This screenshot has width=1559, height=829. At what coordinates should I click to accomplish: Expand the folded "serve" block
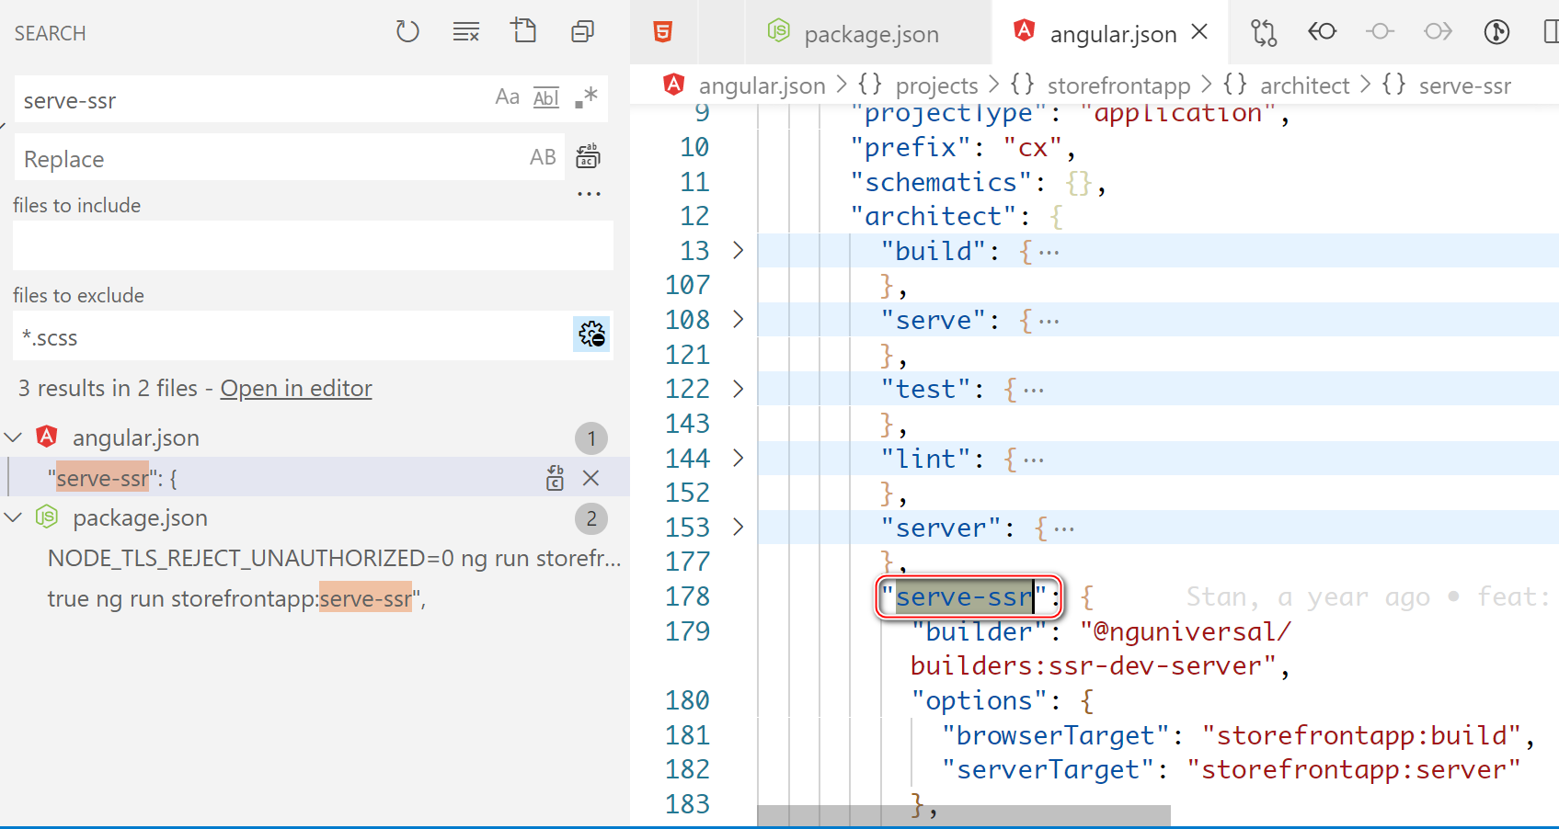click(738, 319)
